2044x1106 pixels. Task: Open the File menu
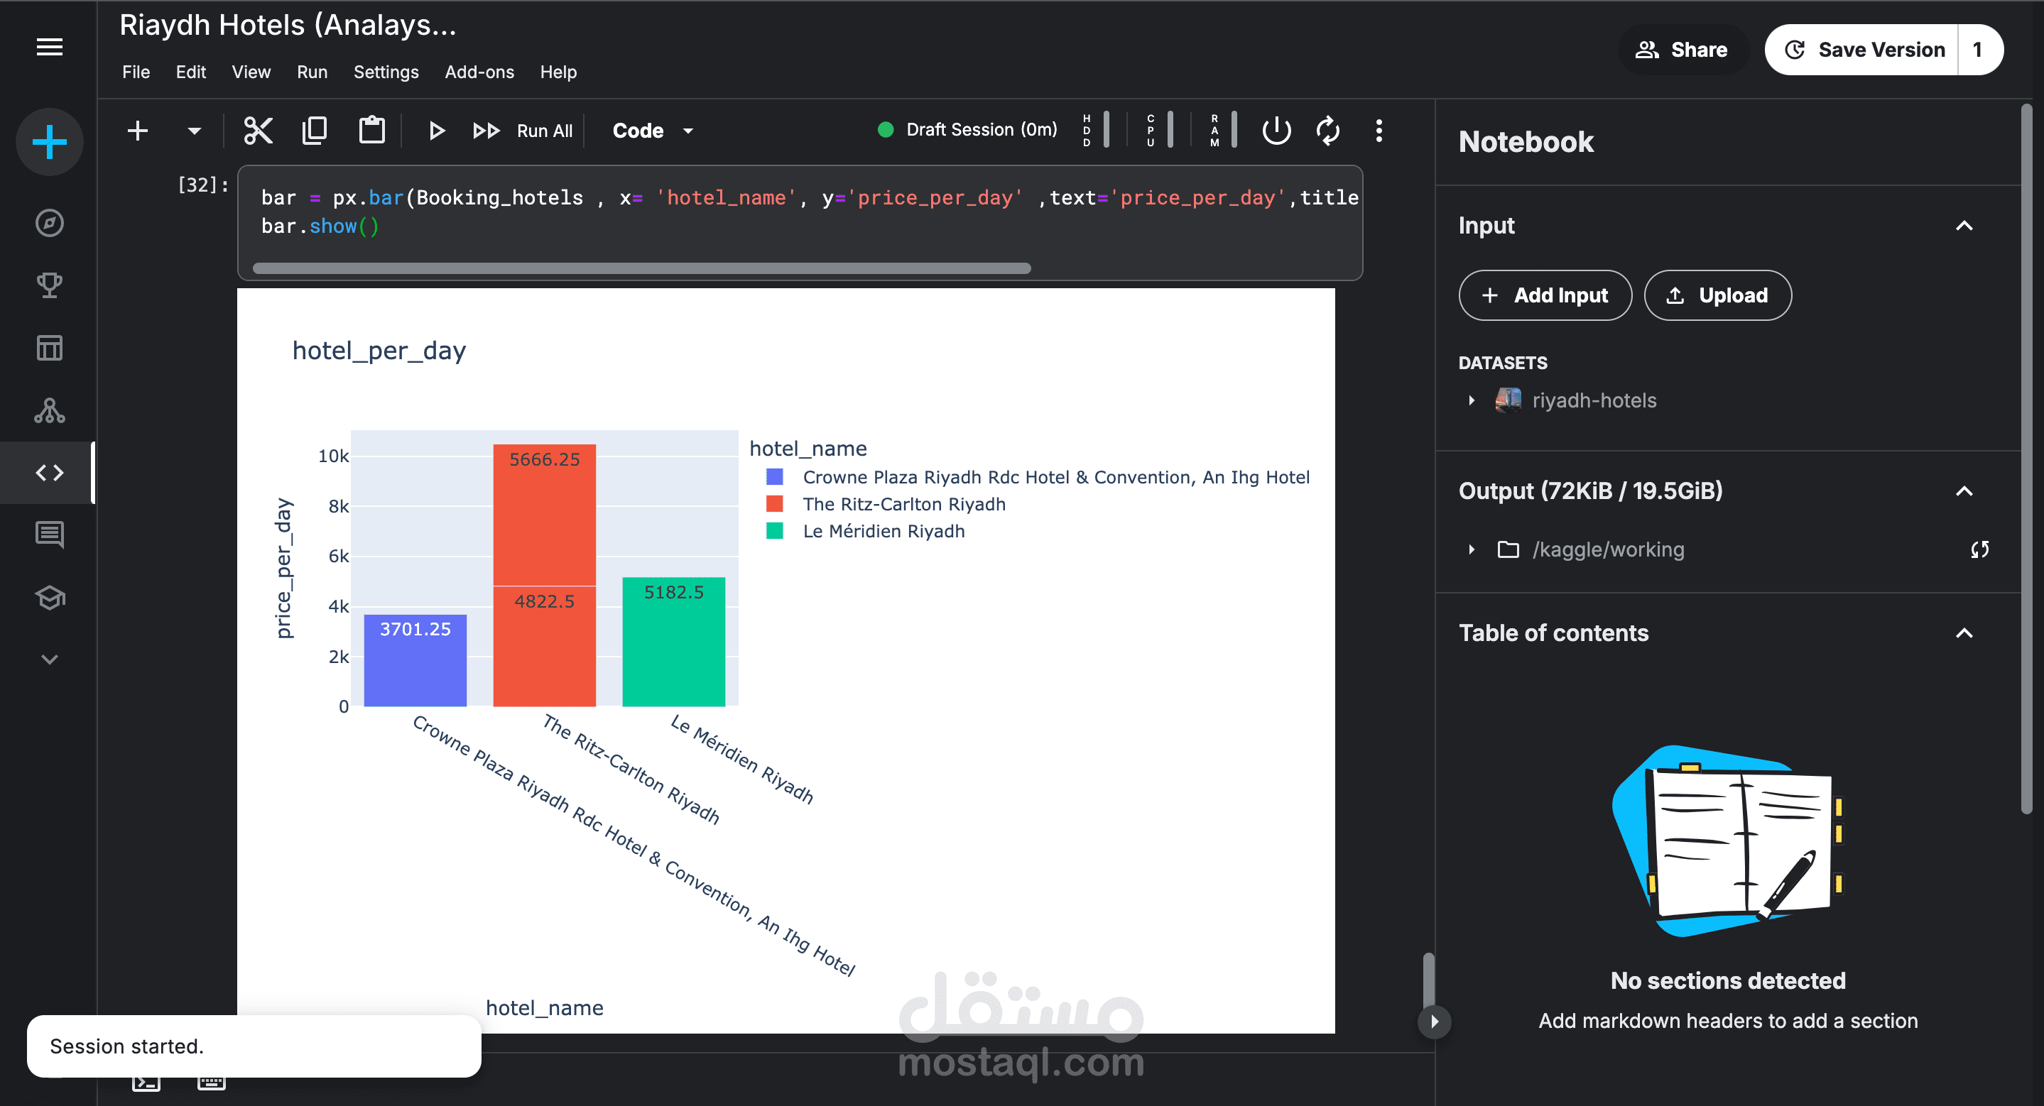pyautogui.click(x=136, y=72)
